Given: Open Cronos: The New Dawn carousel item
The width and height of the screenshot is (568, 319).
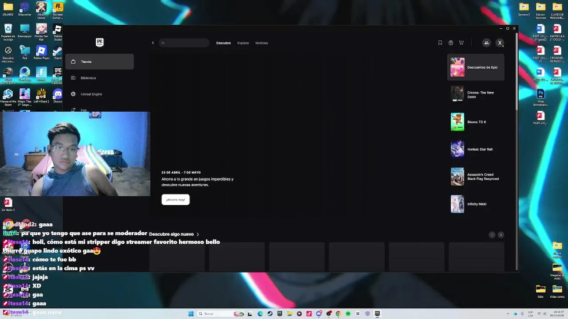Looking at the screenshot, I should pos(476,94).
